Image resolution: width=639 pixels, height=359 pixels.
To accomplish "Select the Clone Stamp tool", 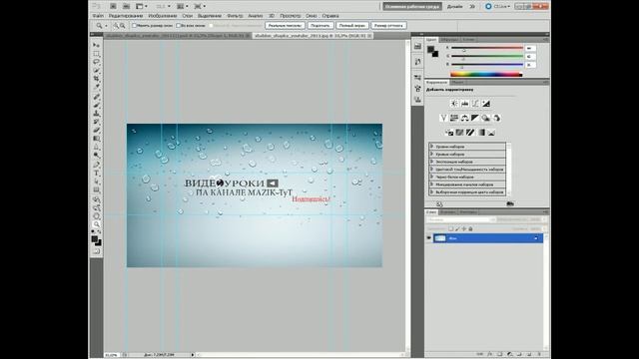I will (96, 114).
